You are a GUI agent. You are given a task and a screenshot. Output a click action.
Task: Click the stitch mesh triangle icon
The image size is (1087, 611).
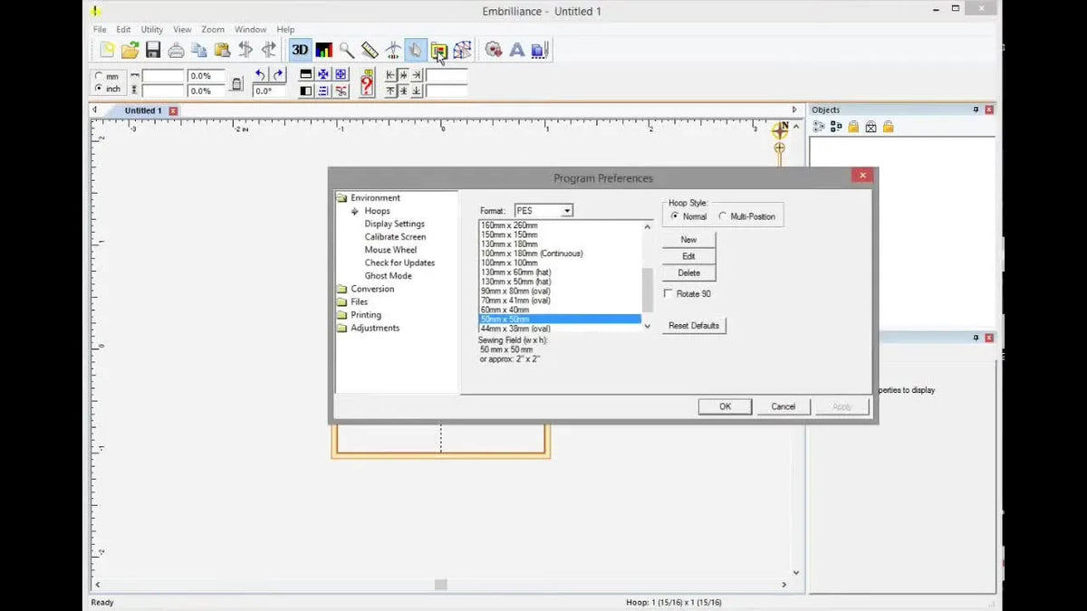[x=462, y=50]
